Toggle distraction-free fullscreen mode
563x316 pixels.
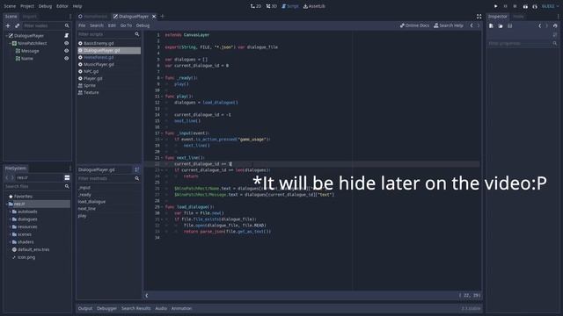coord(479,17)
